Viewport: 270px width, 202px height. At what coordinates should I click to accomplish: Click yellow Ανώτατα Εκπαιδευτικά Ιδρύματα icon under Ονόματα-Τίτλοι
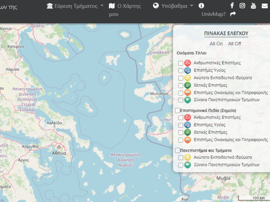[x=188, y=78]
